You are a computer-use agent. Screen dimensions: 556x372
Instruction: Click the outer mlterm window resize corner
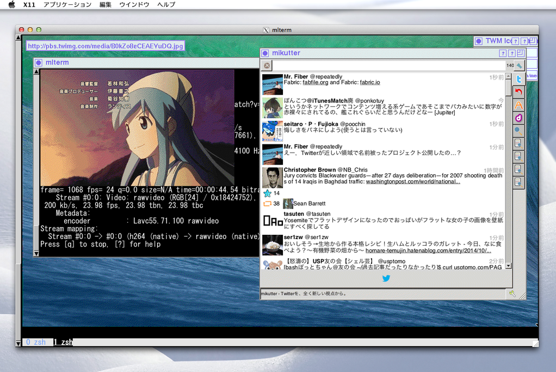click(x=535, y=343)
